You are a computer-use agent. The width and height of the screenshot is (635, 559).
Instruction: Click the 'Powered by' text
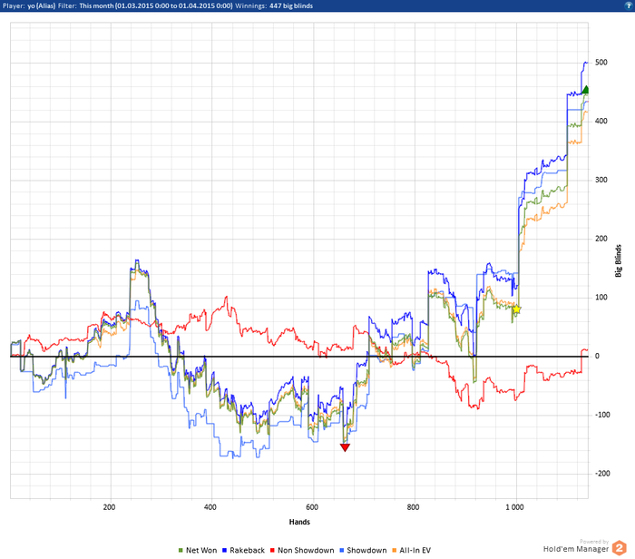coord(594,542)
